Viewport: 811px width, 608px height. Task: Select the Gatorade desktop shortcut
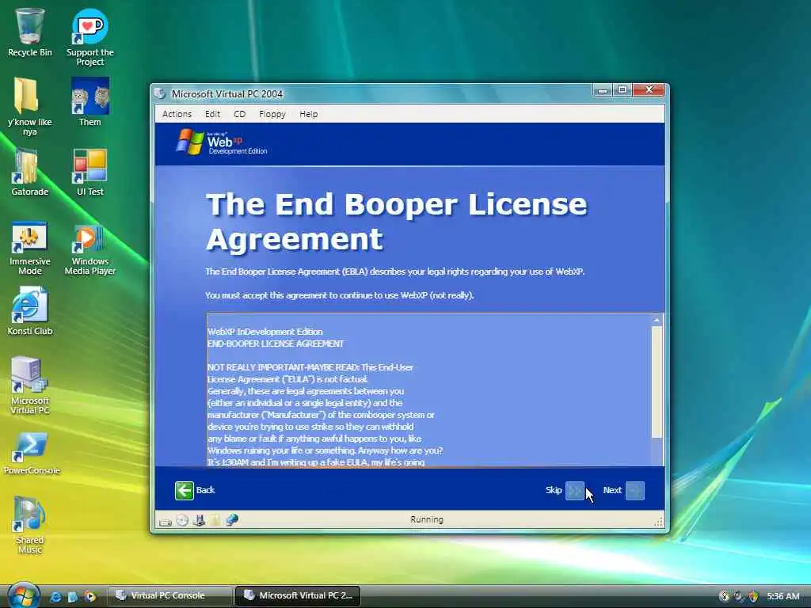29,172
